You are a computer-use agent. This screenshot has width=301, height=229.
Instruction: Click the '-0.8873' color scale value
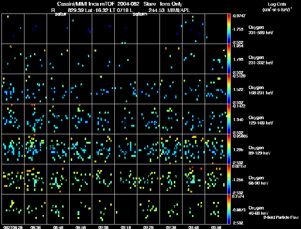click(x=239, y=210)
